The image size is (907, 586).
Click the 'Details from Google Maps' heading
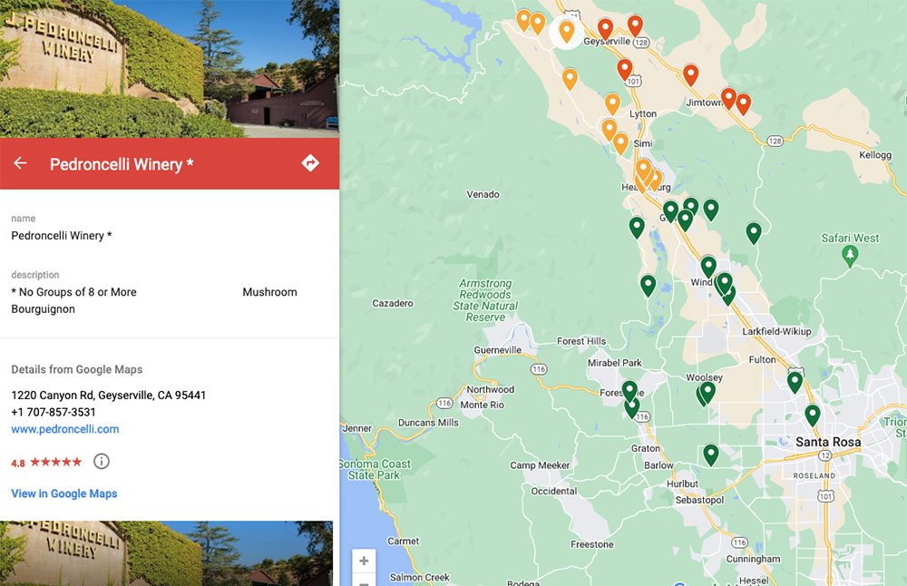click(x=77, y=369)
